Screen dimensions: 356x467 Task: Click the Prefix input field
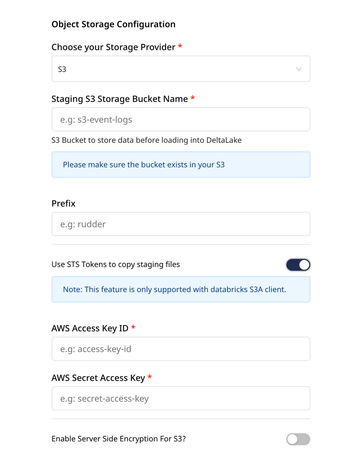[181, 224]
